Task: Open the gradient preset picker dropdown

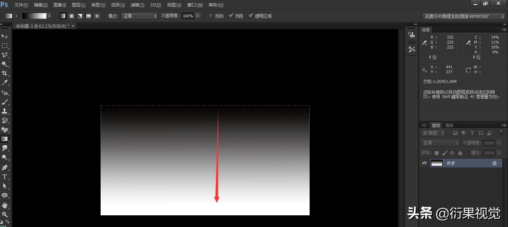Action: 49,16
